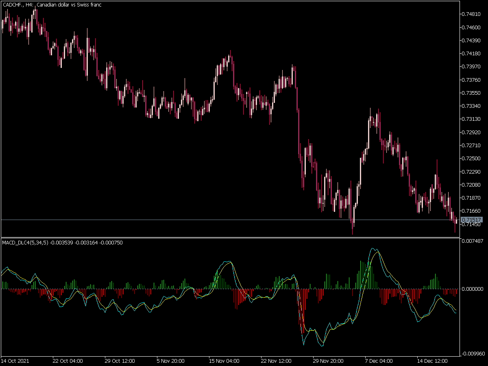Click the 0.74390 price scale label
The image size is (488, 366).
click(x=472, y=40)
